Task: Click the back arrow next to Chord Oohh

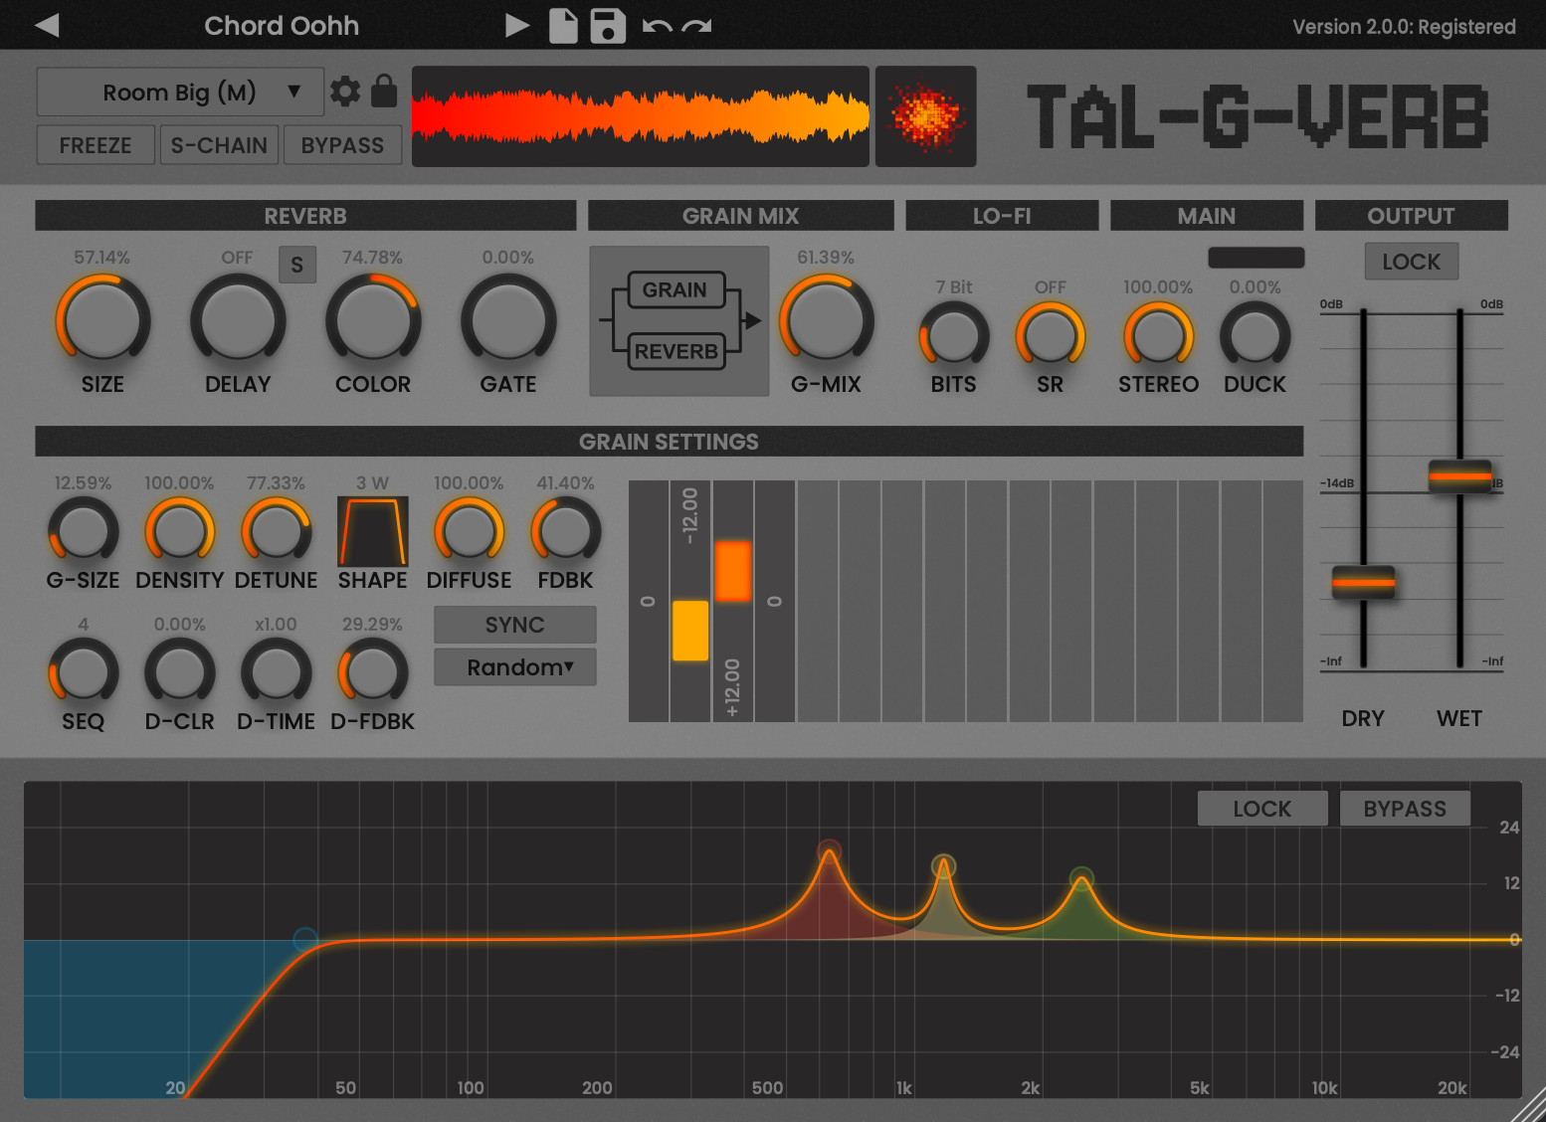Action: (47, 25)
